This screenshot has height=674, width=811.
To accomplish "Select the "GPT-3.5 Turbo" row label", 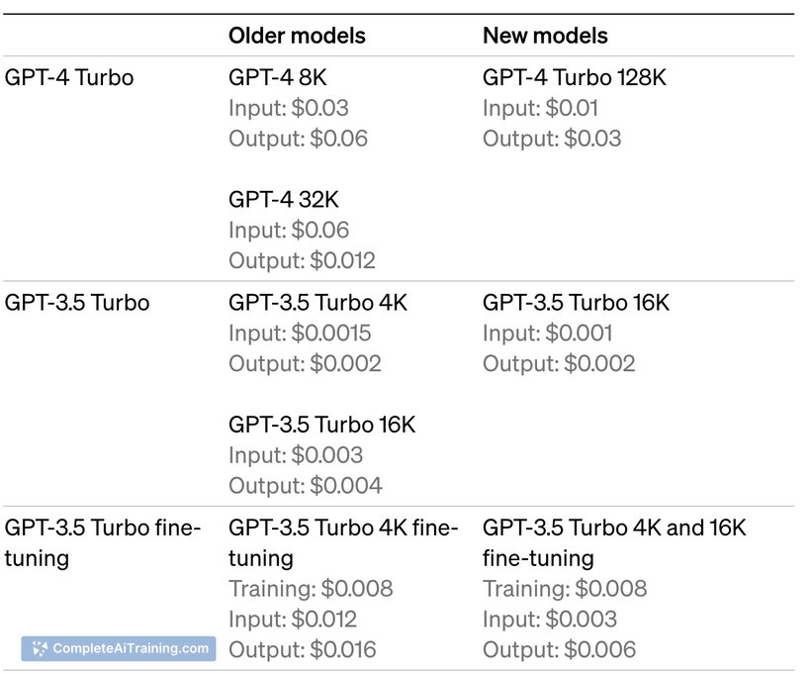I will click(77, 302).
